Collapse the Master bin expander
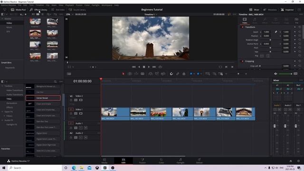Viewport: 304px width, 171px height. coord(2,19)
